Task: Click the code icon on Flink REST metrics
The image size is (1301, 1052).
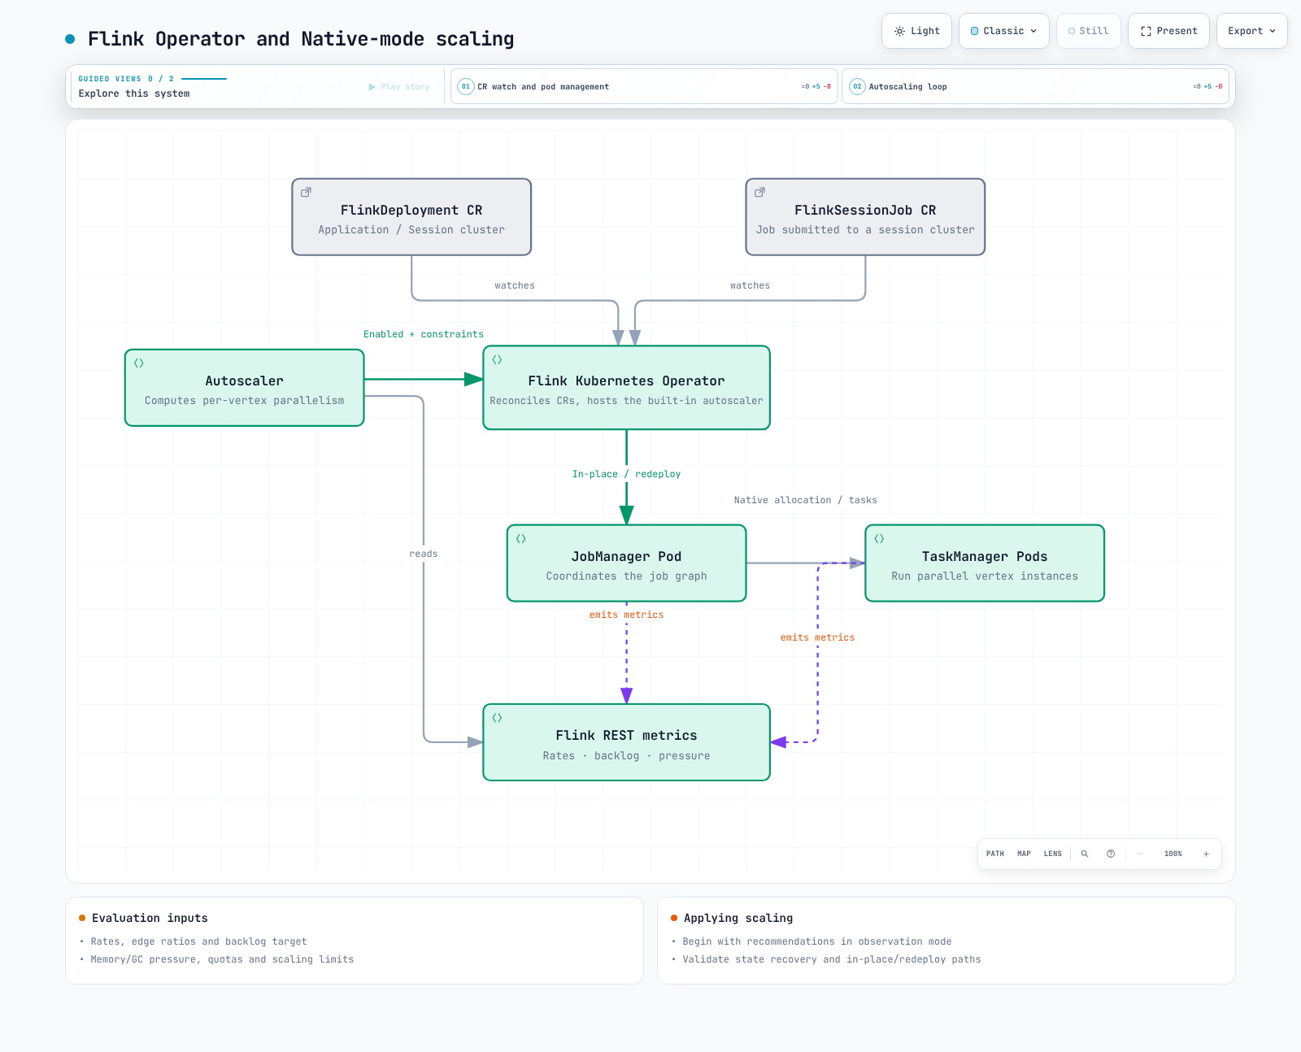Action: 497,718
